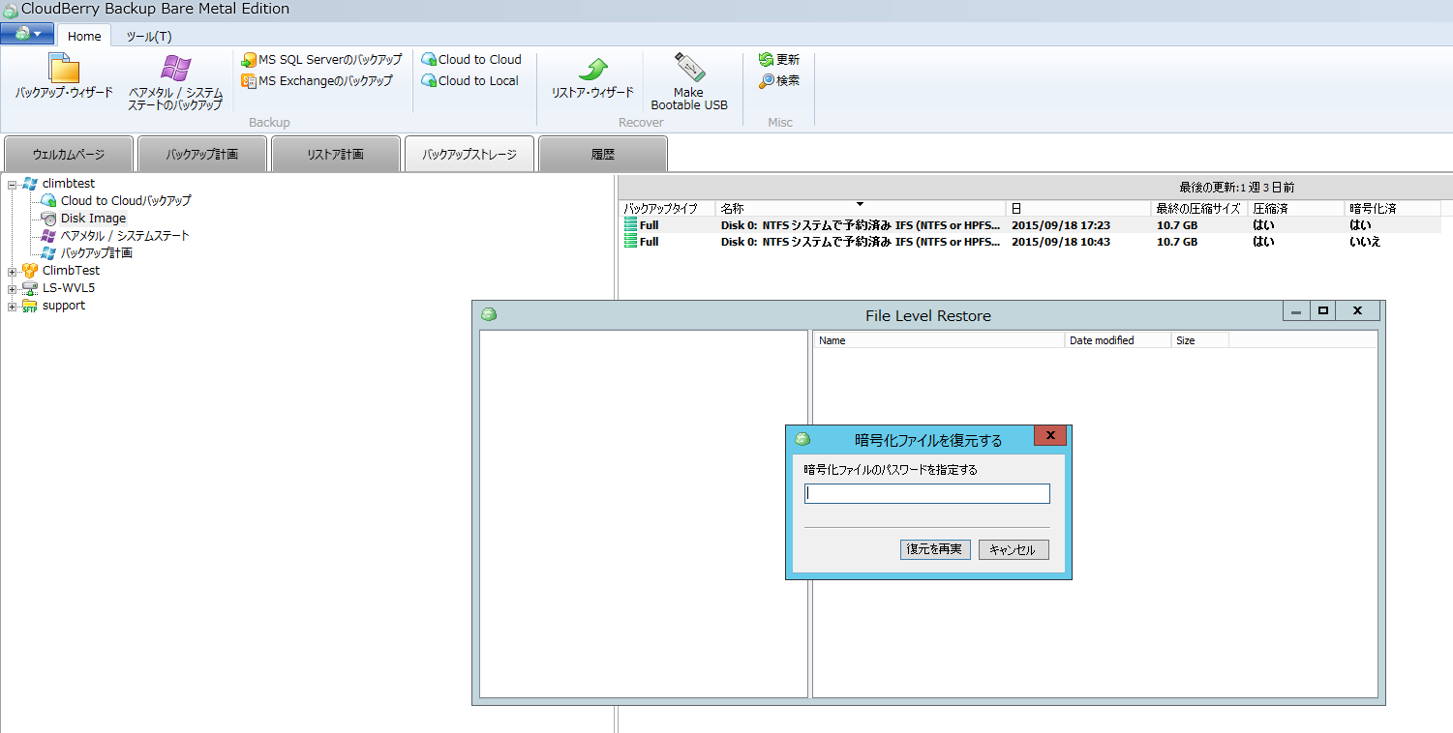Click Date modified column in File Level Restore
The width and height of the screenshot is (1453, 733).
click(1118, 340)
